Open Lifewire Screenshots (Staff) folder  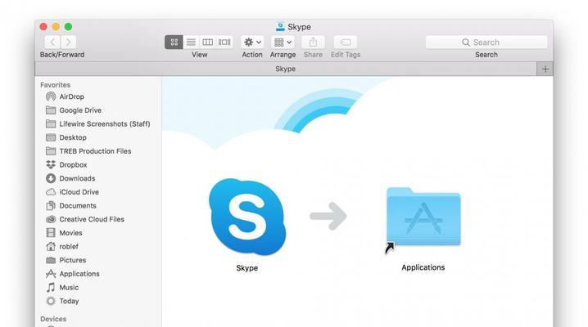pos(97,123)
